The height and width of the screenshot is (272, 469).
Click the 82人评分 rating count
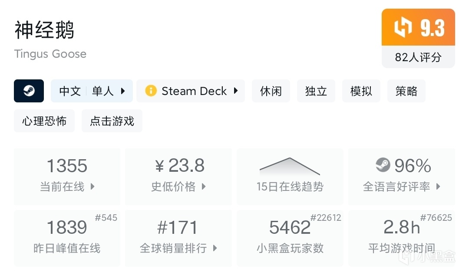coord(418,57)
